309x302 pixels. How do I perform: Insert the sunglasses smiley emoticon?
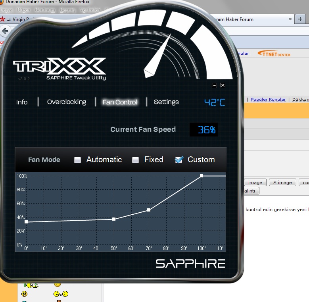pyautogui.click(x=25, y=294)
